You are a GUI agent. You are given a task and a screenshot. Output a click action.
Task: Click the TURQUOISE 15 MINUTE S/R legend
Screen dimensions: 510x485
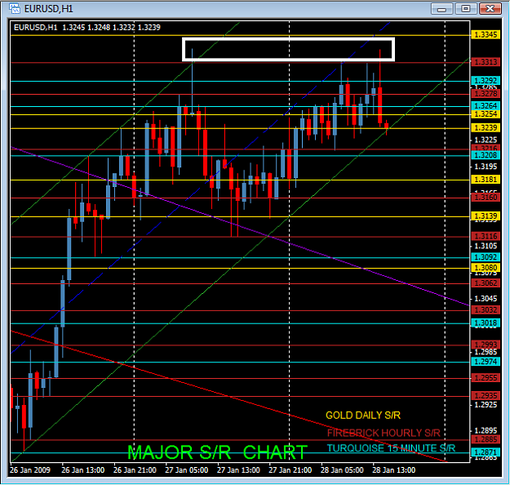tap(391, 448)
